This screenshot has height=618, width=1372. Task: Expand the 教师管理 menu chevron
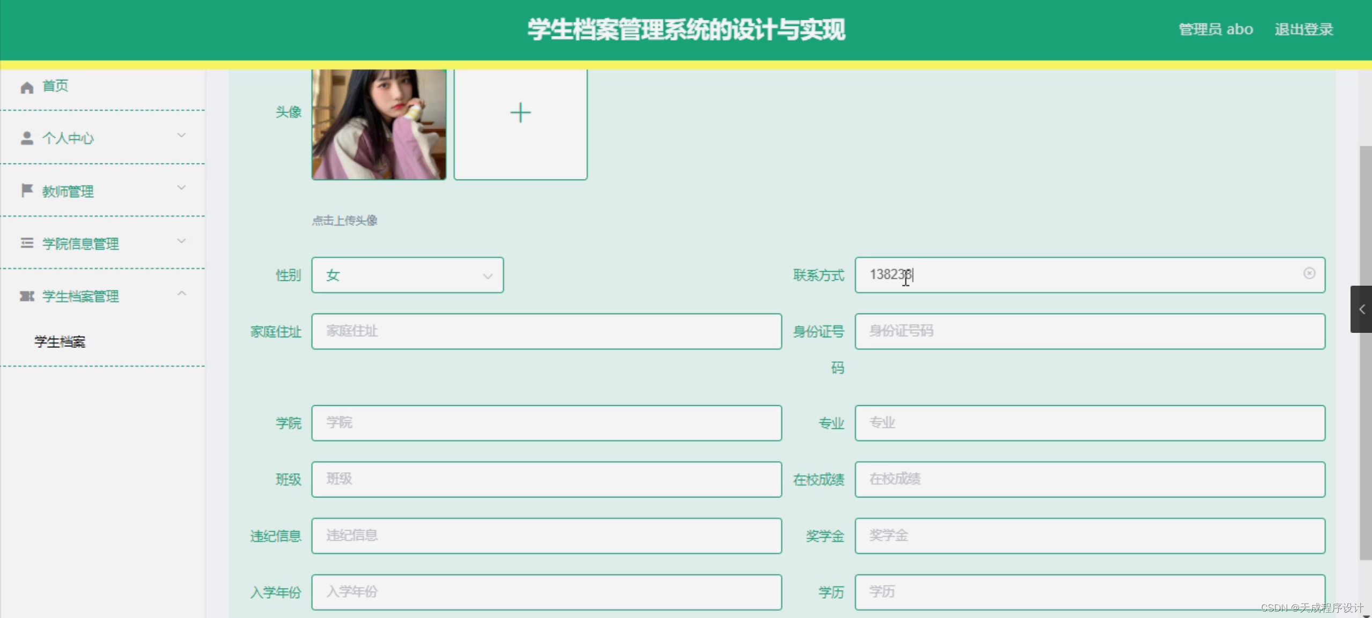(x=182, y=188)
